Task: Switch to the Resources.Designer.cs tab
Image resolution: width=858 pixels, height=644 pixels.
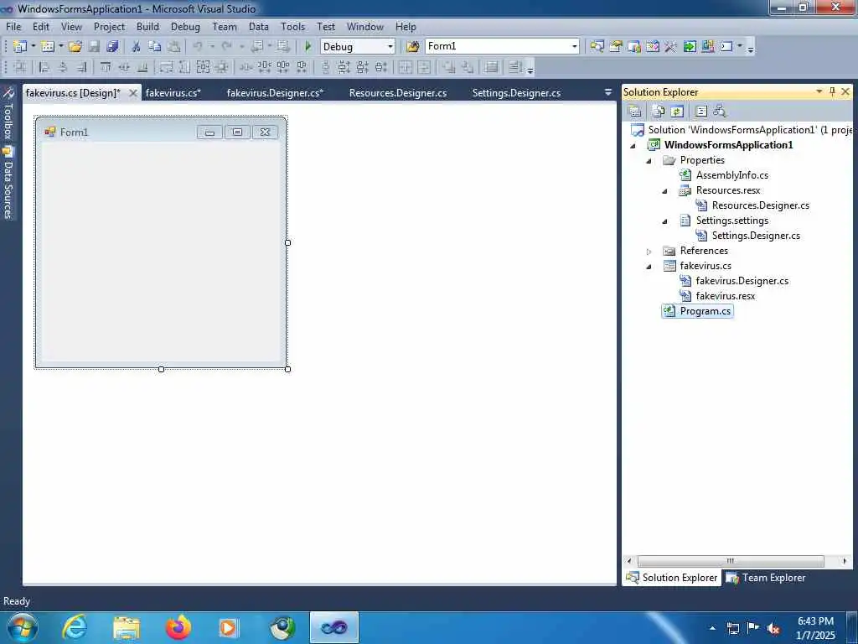Action: 398,92
